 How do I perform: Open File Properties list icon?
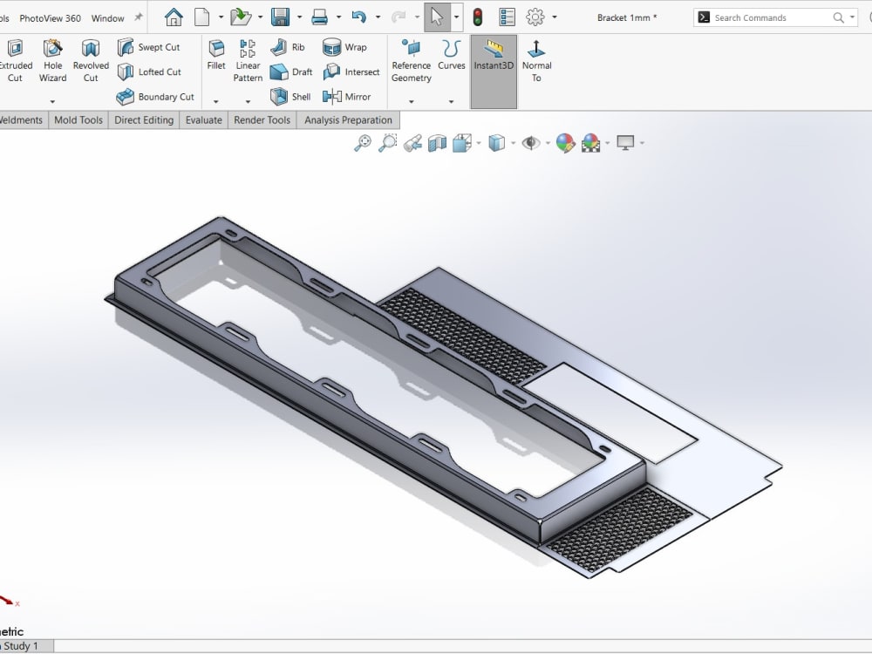pyautogui.click(x=507, y=17)
